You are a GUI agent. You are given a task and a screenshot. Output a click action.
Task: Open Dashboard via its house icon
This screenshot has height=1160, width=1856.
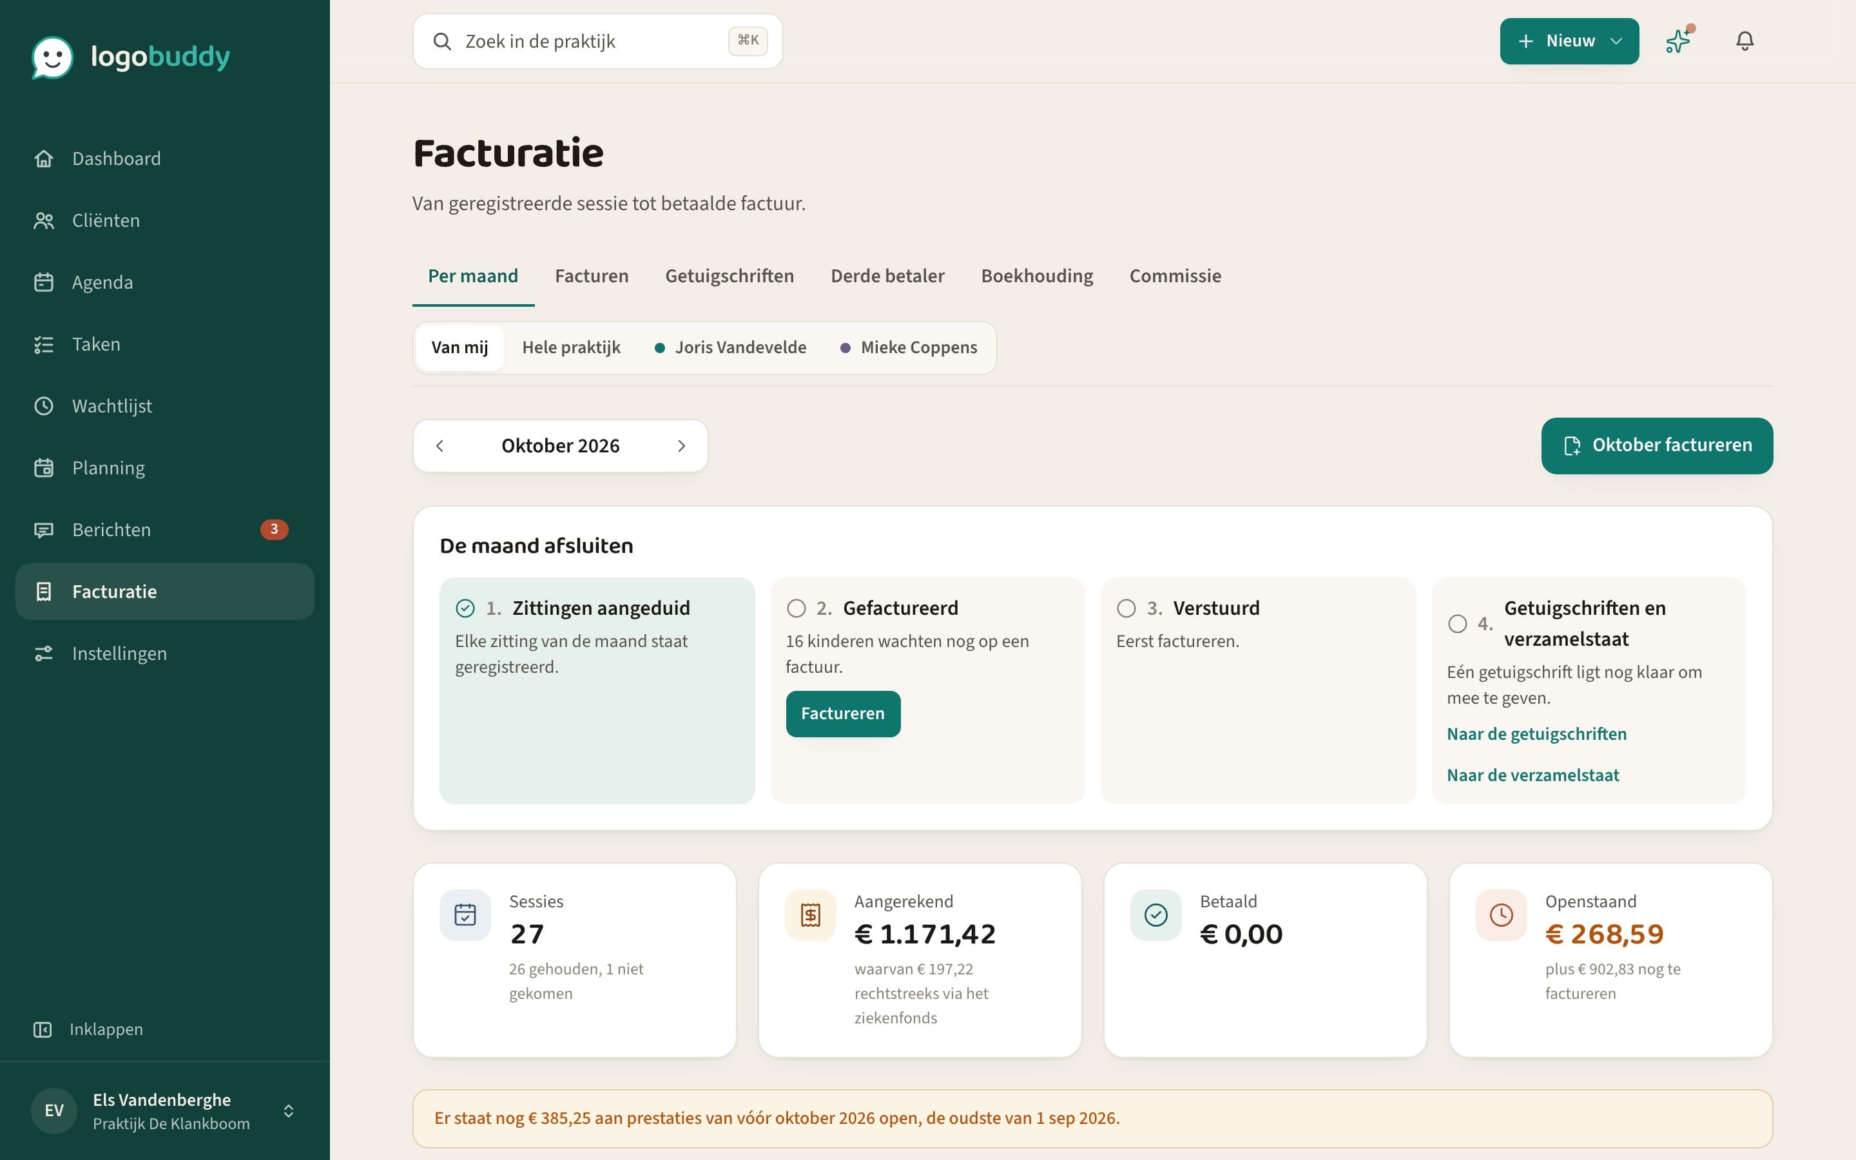click(44, 159)
